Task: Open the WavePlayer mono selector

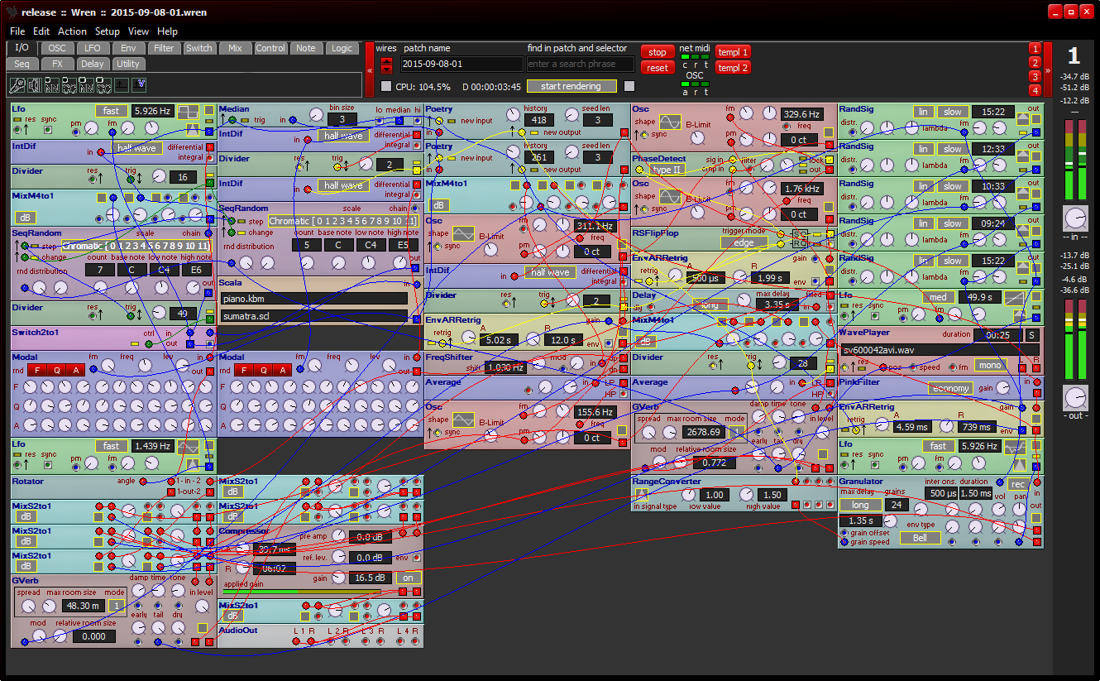Action: pos(991,365)
